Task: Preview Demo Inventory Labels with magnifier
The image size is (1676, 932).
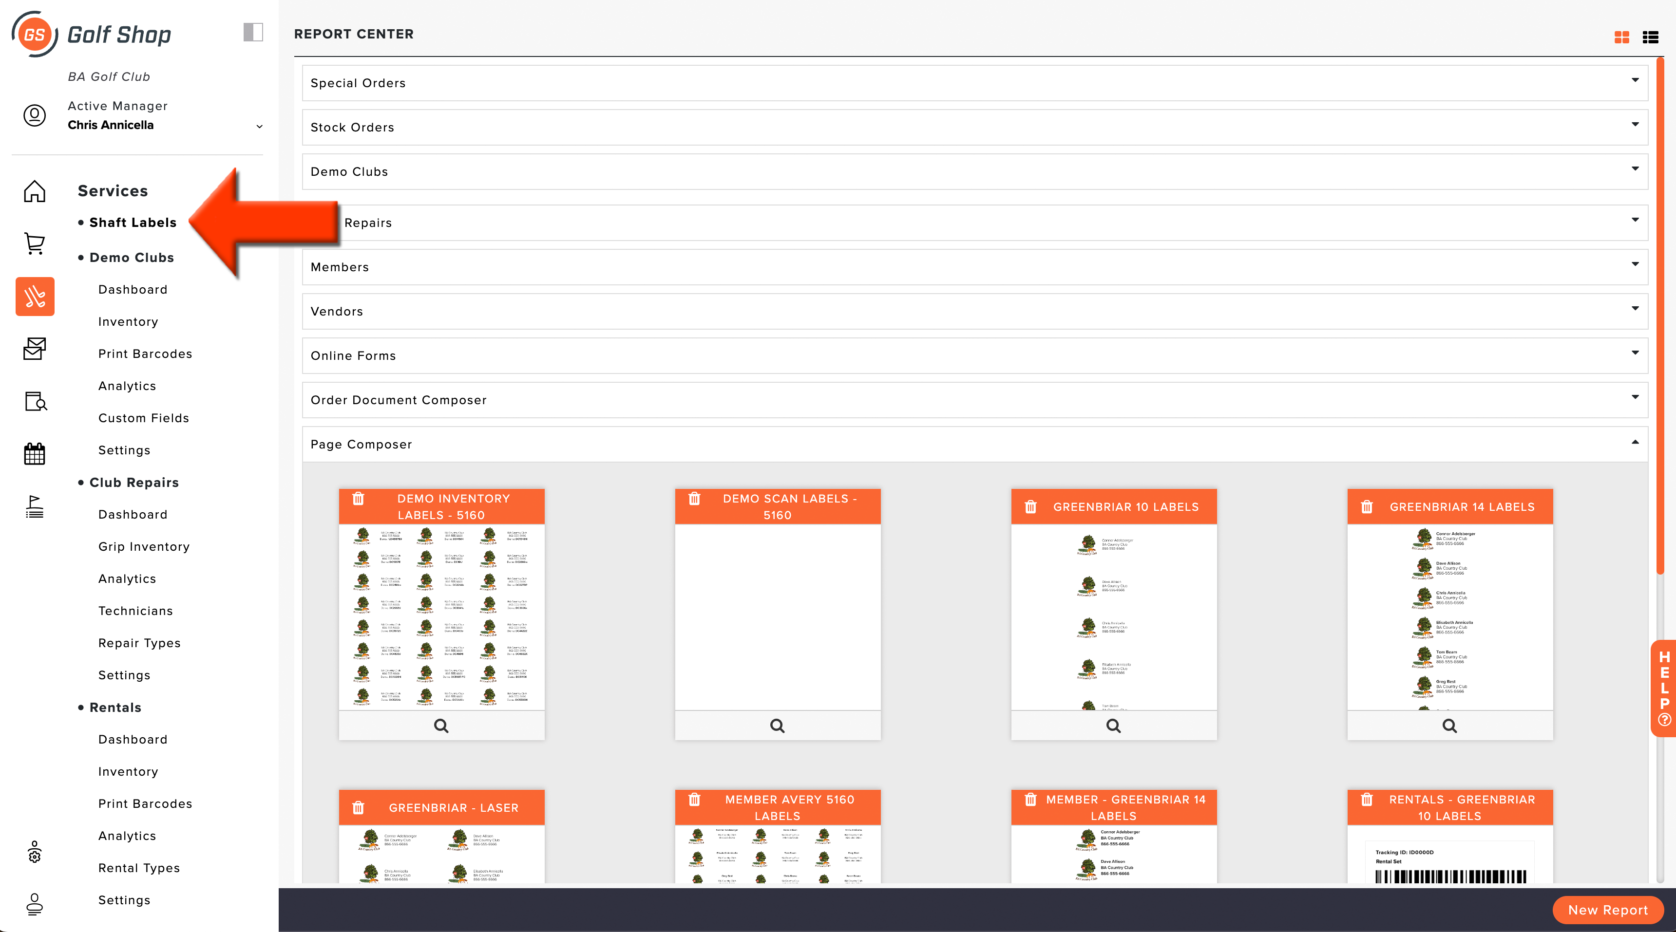Action: point(441,726)
